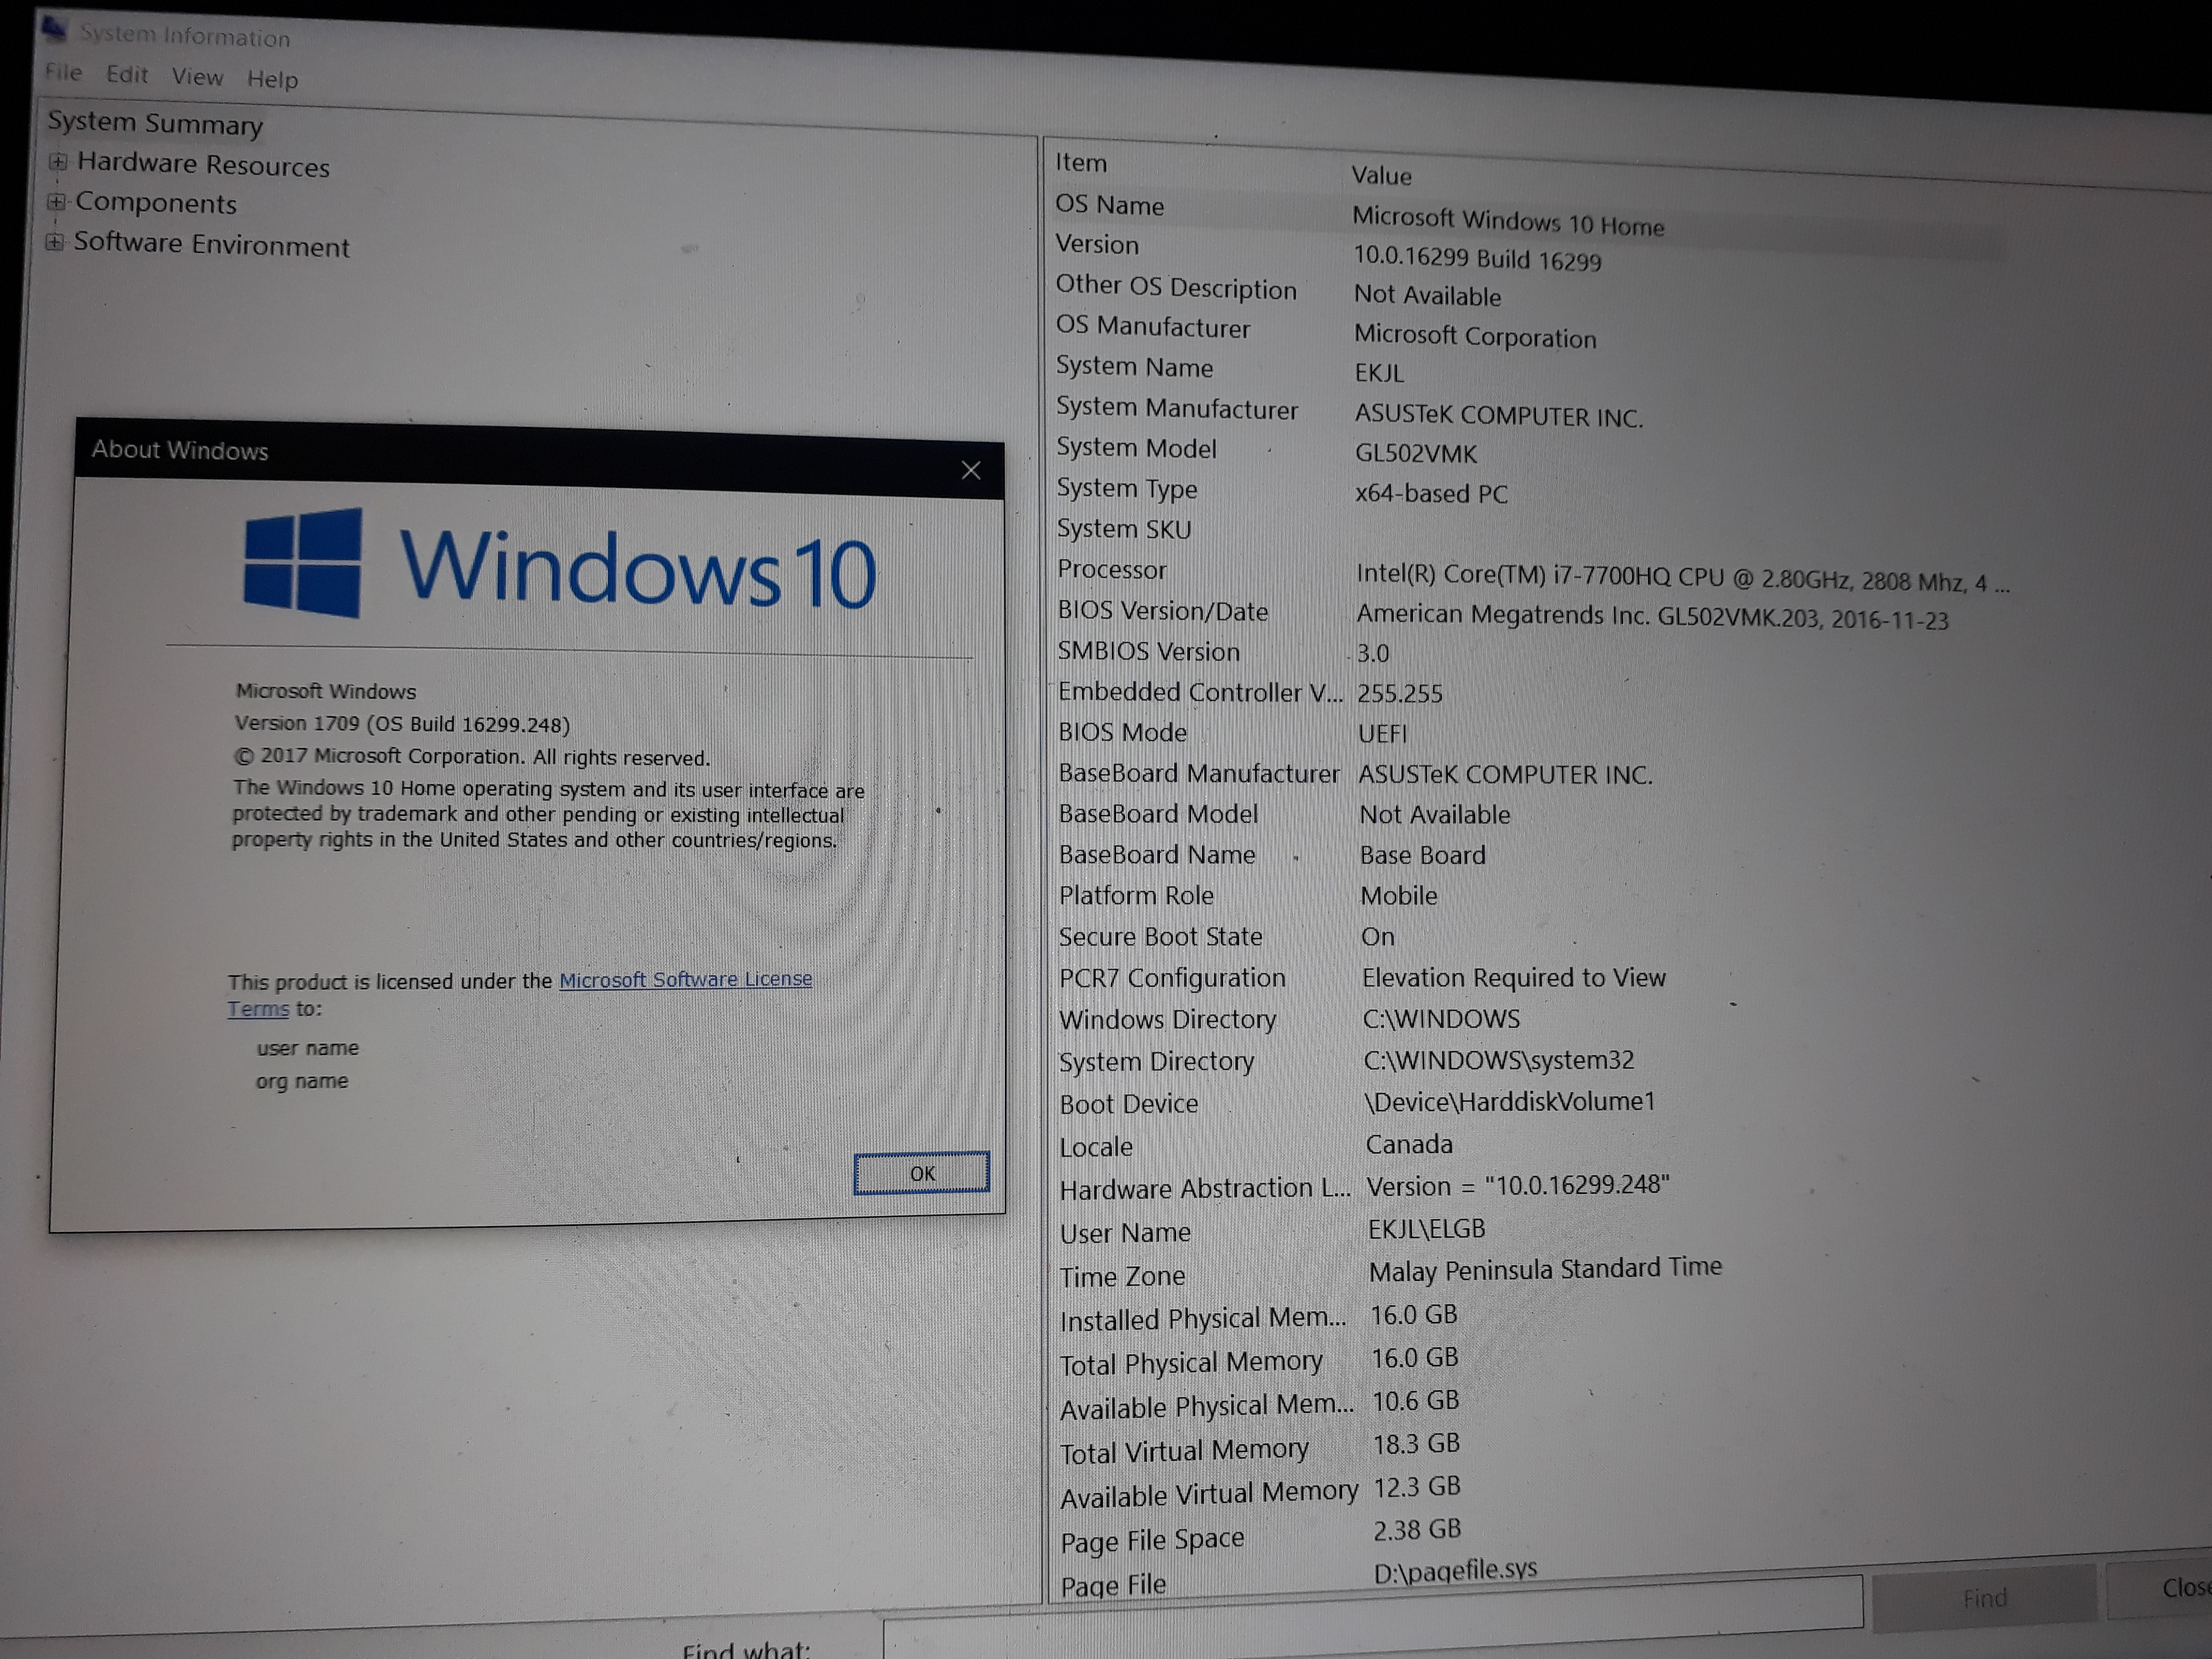Select the System SKU row
Image resolution: width=2212 pixels, height=1659 pixels.
coord(1124,529)
